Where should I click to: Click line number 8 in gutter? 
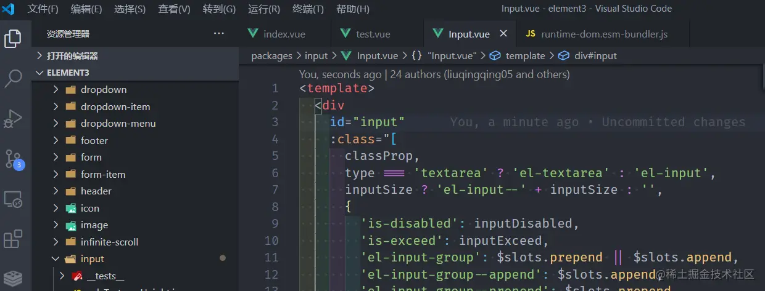[x=275, y=207]
